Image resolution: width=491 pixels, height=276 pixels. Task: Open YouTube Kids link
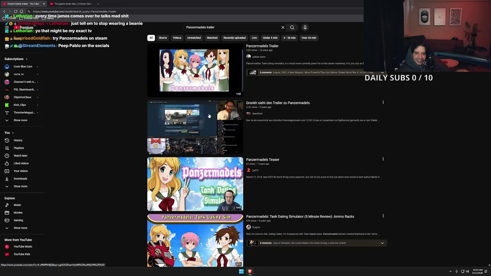[x=22, y=254]
